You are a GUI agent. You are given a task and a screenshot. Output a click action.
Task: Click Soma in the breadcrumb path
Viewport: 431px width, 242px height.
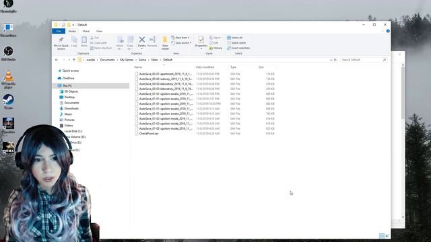point(142,60)
